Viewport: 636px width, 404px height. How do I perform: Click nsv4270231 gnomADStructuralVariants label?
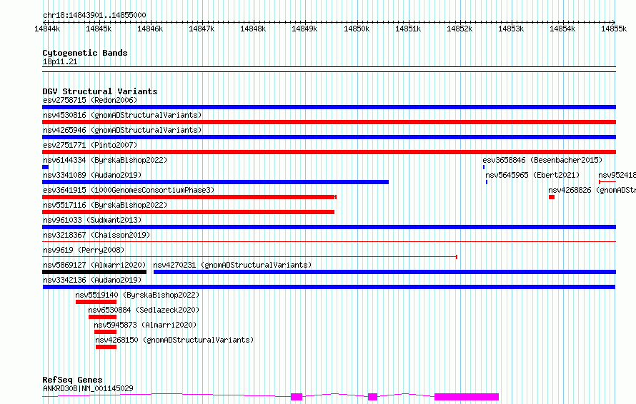[x=232, y=265]
